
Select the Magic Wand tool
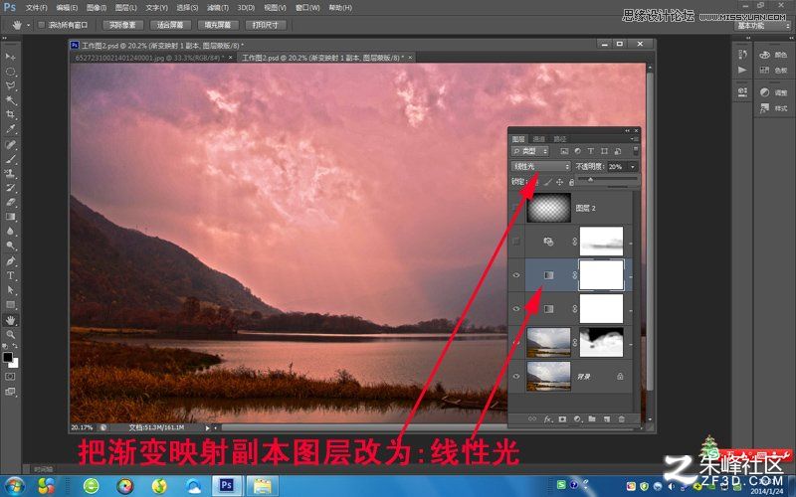click(x=10, y=100)
